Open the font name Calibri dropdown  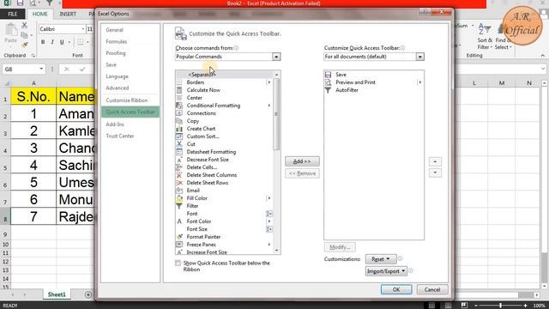pyautogui.click(x=83, y=29)
